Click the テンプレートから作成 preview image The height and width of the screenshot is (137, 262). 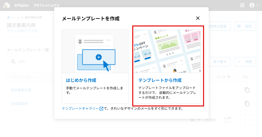tap(167, 51)
